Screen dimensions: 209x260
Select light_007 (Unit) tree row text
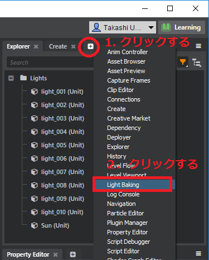point(62,172)
